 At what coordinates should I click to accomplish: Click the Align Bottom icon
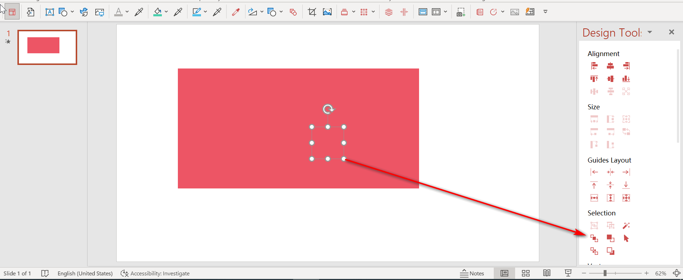[x=626, y=79]
